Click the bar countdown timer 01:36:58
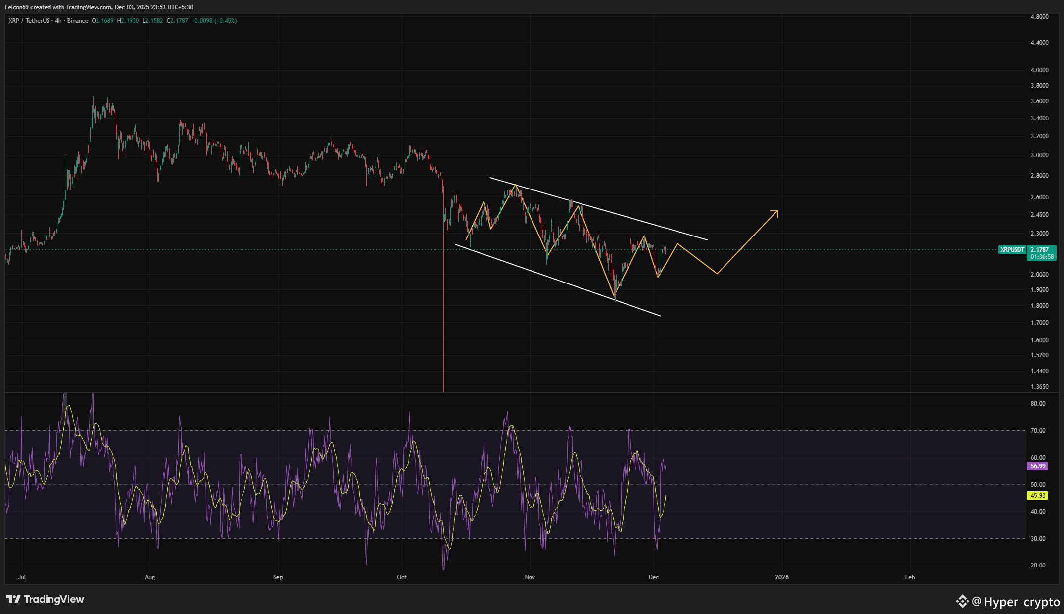 pyautogui.click(x=1042, y=257)
